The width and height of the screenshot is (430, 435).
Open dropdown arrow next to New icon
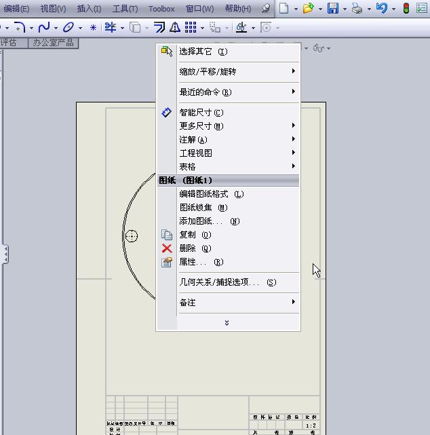click(x=296, y=9)
